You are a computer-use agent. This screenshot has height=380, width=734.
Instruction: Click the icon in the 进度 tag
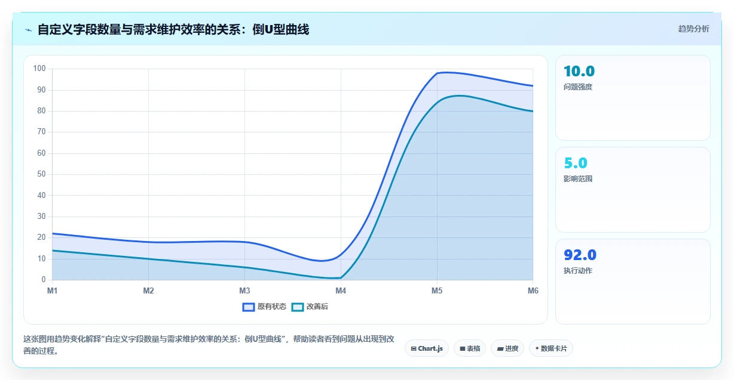500,348
